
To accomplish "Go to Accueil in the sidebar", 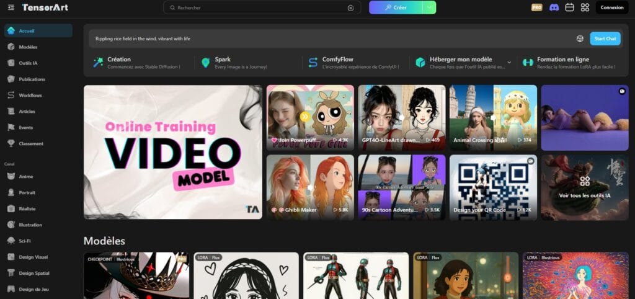I will point(38,31).
